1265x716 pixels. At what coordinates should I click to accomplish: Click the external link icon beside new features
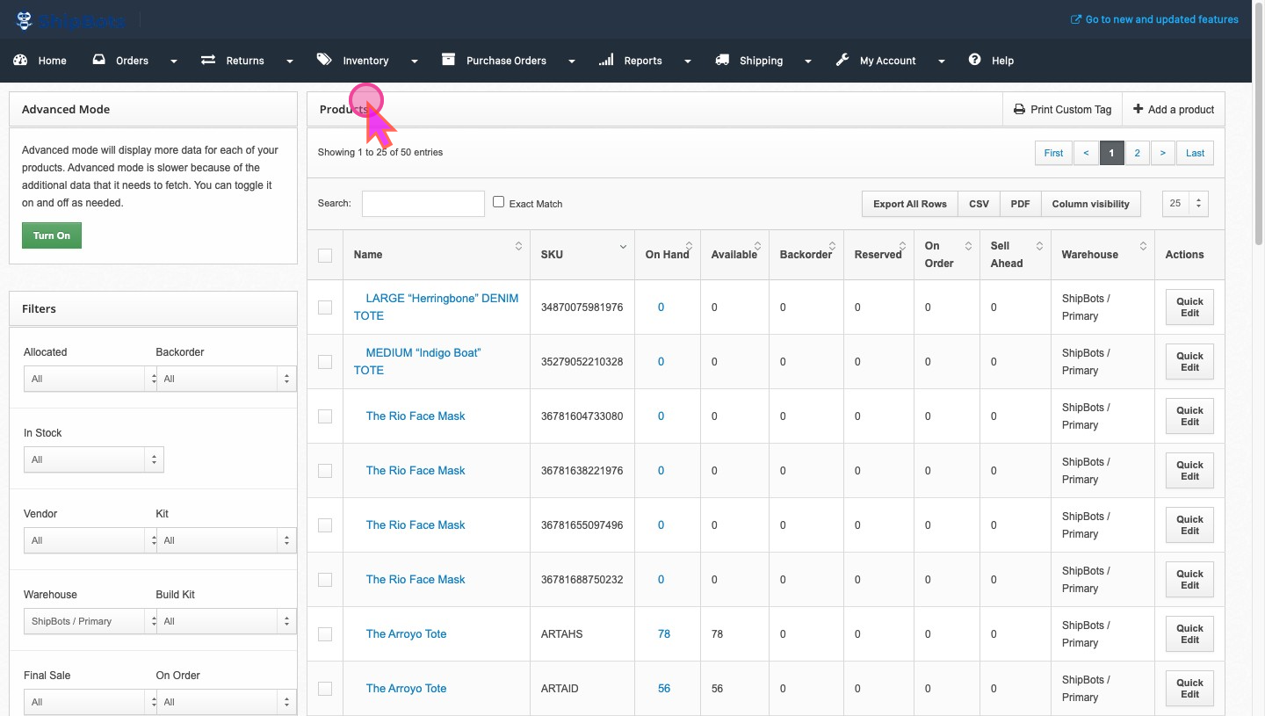(x=1076, y=19)
